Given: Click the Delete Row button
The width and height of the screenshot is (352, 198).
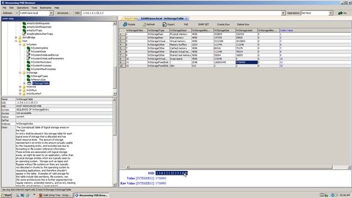Looking at the screenshot, I should (243, 24).
